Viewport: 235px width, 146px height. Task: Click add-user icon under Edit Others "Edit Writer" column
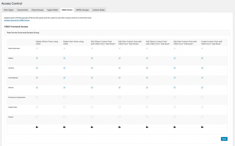click(92, 127)
